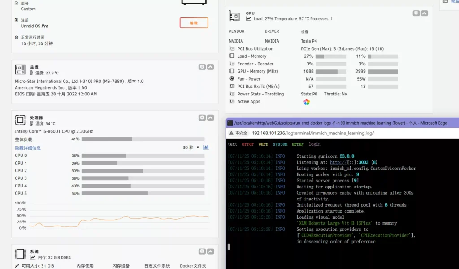Image resolution: width=459 pixels, height=269 pixels.
Task: Open GPU panel settings gear
Action: (x=416, y=13)
